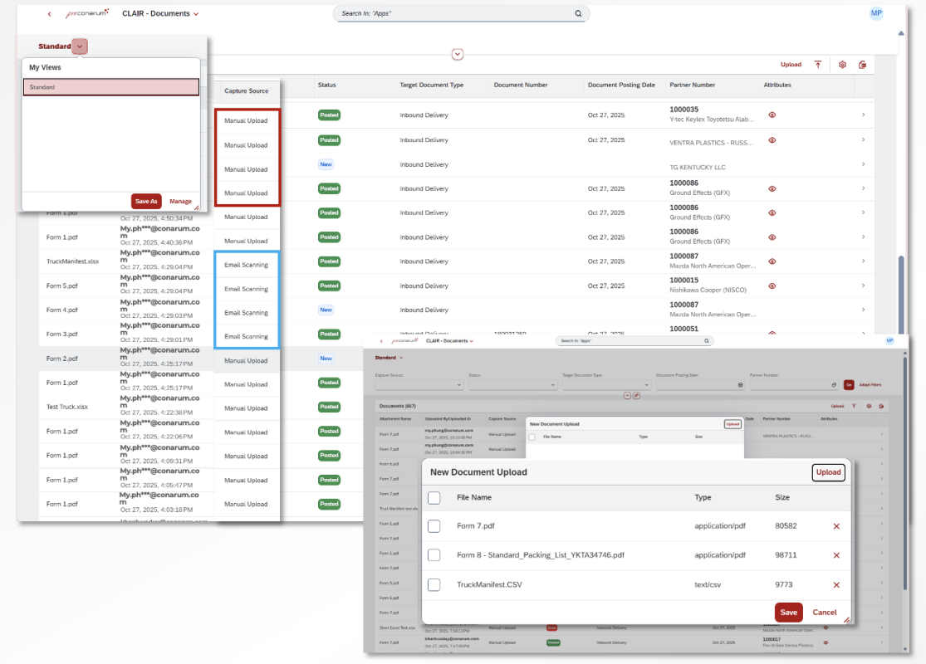Expand the header with the chevron-down button
The width and height of the screenshot is (926, 664).
click(458, 55)
